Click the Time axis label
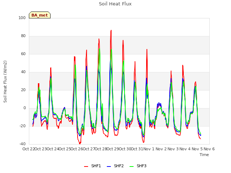Image resolution: width=231 pixels, height=173 pixels. [204, 155]
